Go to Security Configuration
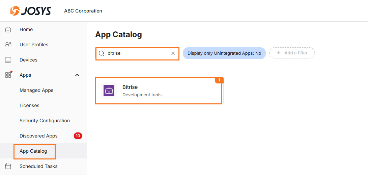368x175 pixels. [45, 121]
